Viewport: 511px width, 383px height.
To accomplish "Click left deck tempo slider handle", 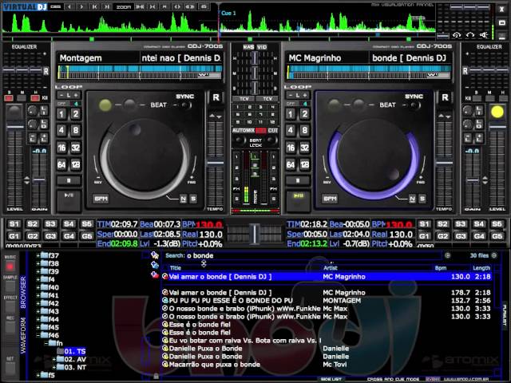I will click(216, 163).
